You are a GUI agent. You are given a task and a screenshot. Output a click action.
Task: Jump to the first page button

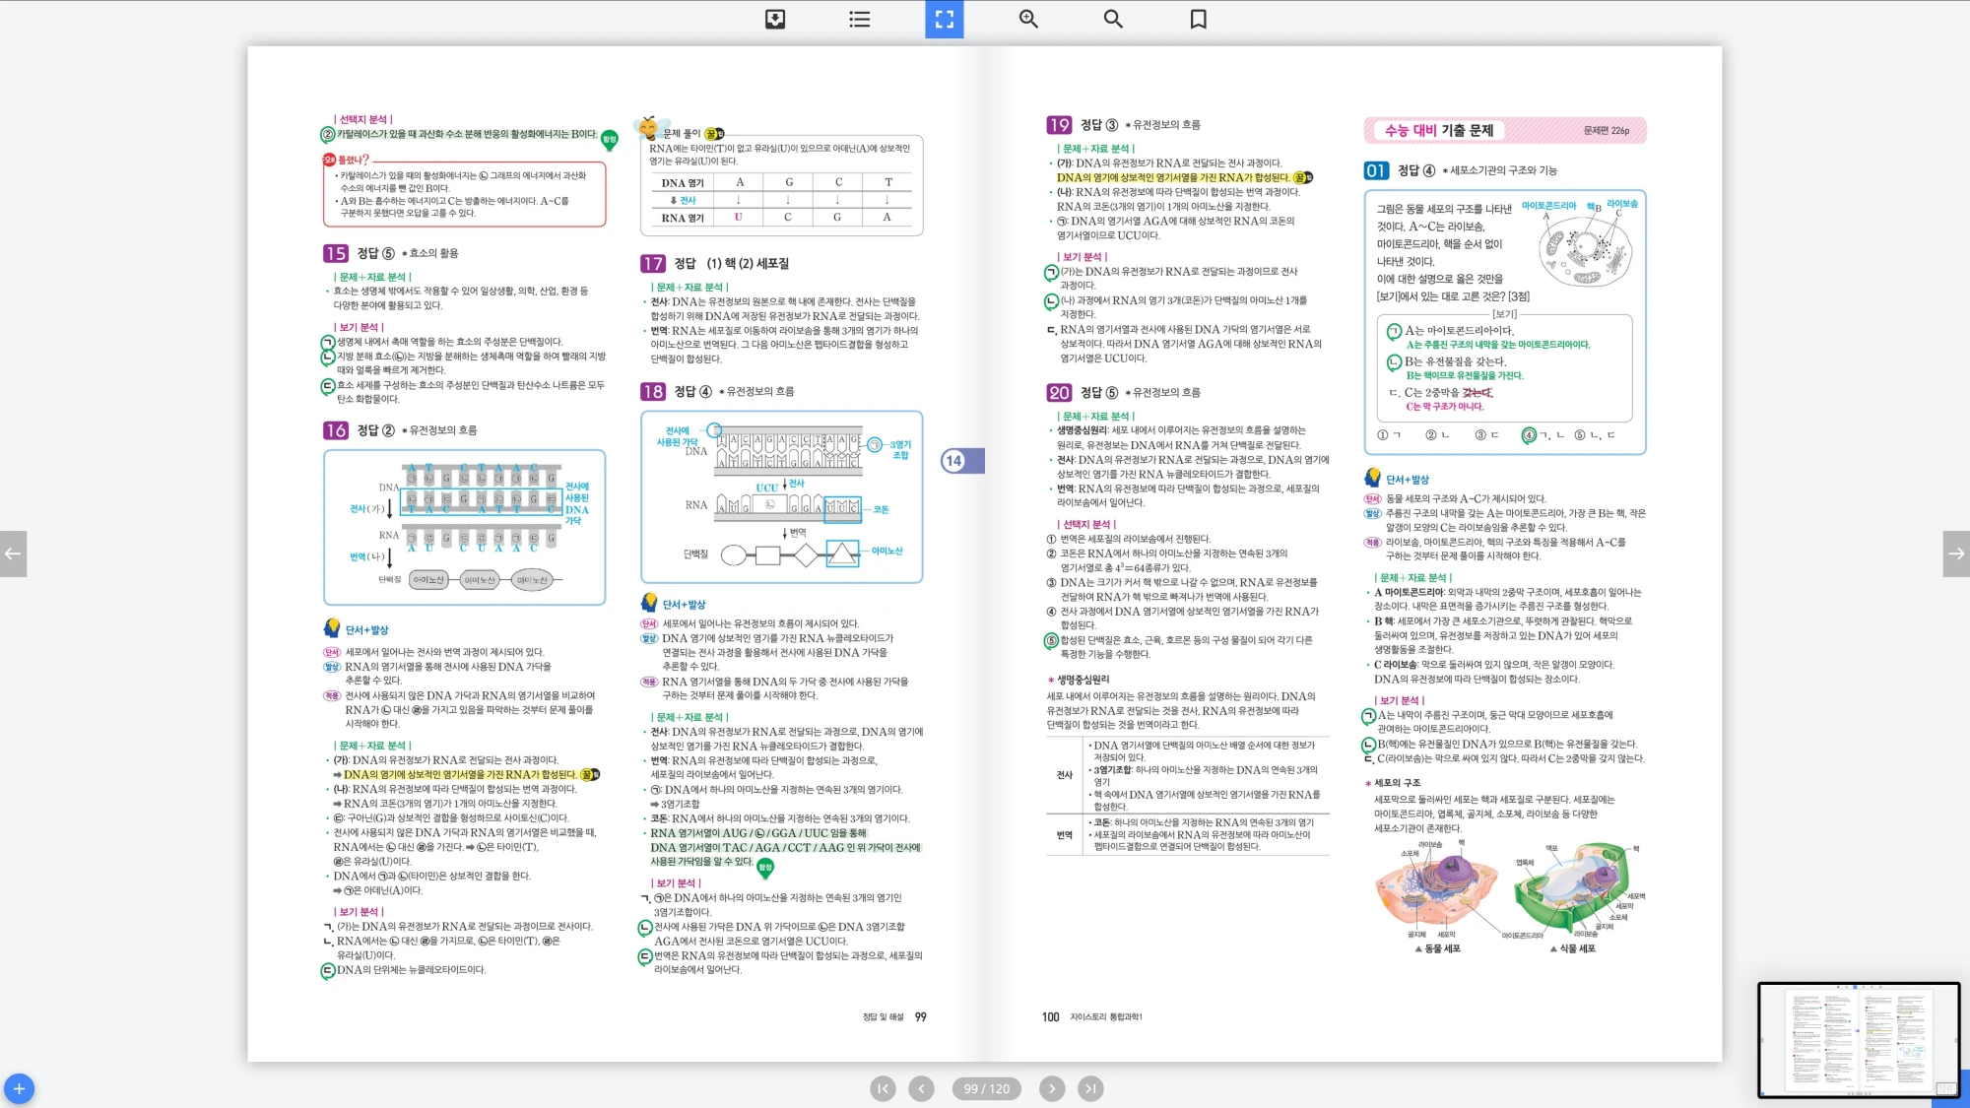point(883,1088)
